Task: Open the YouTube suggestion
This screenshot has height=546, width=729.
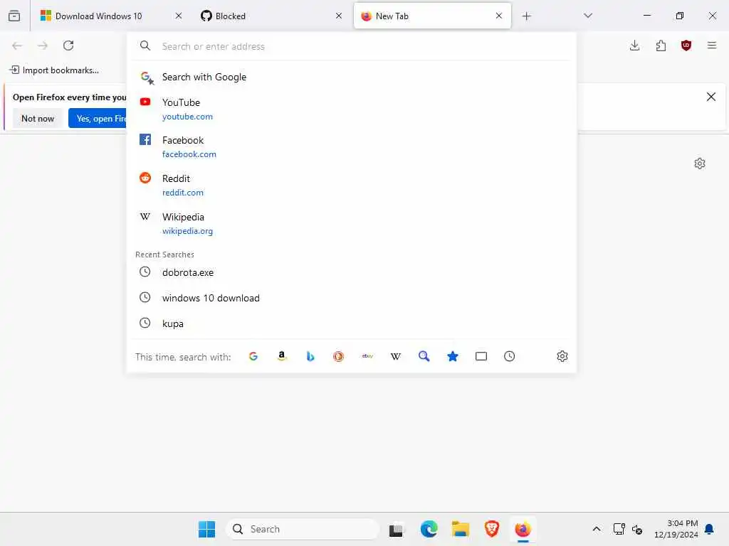Action: 352,109
